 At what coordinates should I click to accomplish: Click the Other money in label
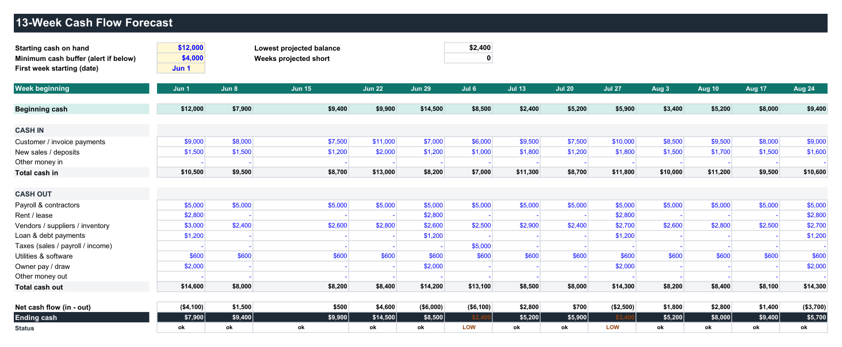[39, 162]
